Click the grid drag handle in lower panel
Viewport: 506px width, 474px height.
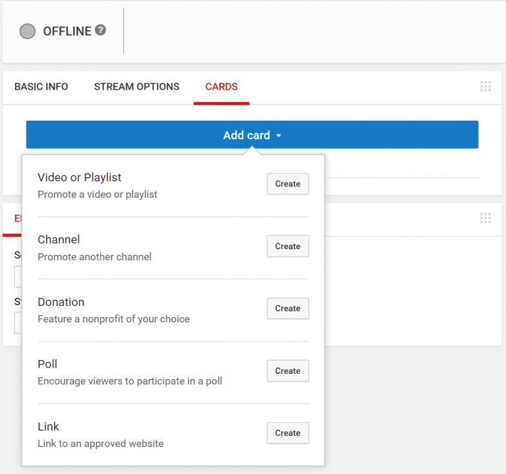[486, 218]
